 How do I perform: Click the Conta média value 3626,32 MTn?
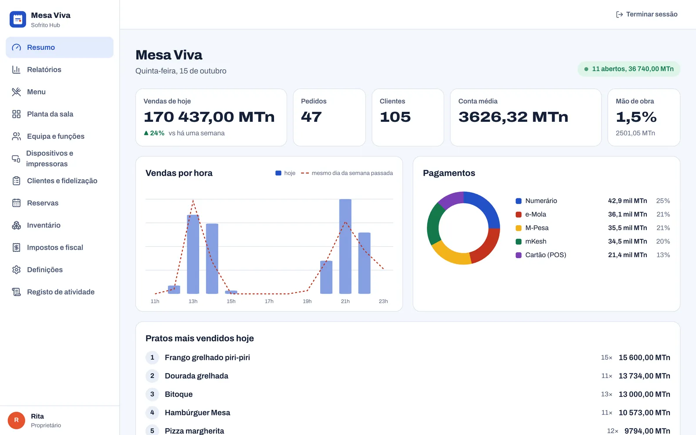pyautogui.click(x=513, y=117)
